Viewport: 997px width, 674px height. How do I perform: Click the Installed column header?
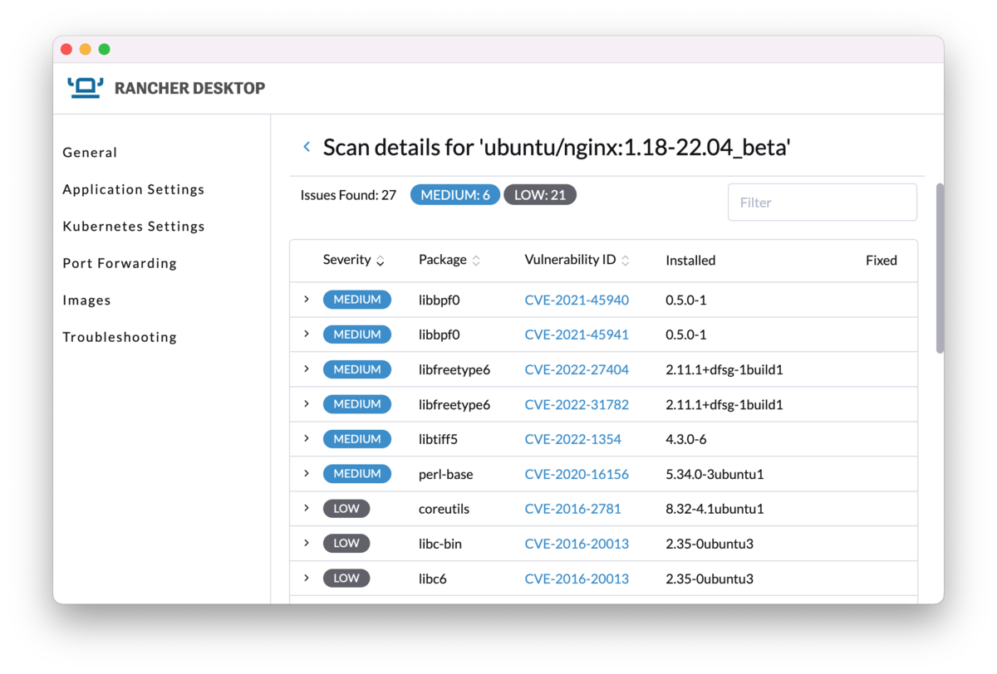(690, 260)
